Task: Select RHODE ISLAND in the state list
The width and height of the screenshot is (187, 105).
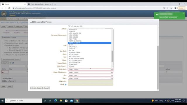Action: tap(90, 57)
